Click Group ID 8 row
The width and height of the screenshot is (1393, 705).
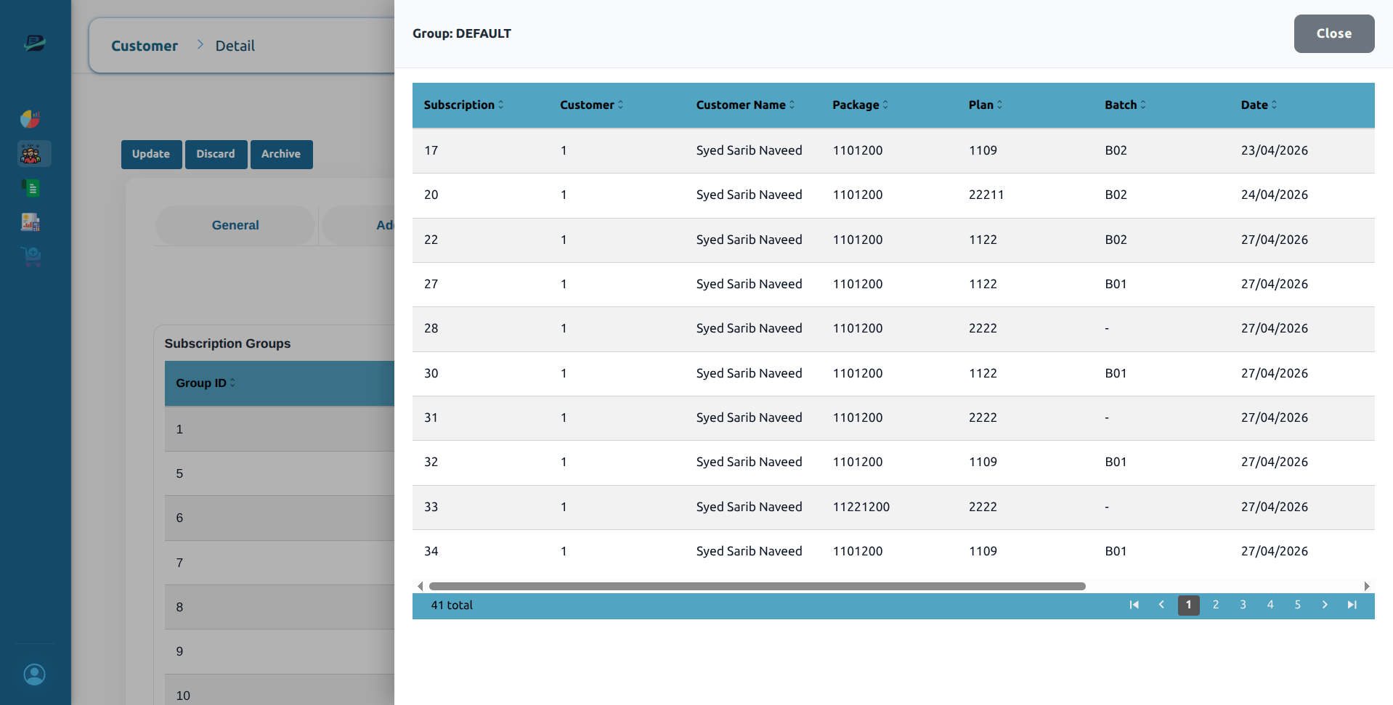click(x=280, y=608)
